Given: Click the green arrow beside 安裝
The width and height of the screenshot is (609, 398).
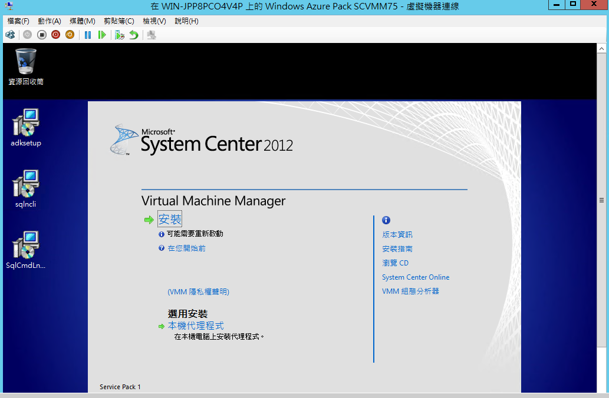Looking at the screenshot, I should click(149, 220).
